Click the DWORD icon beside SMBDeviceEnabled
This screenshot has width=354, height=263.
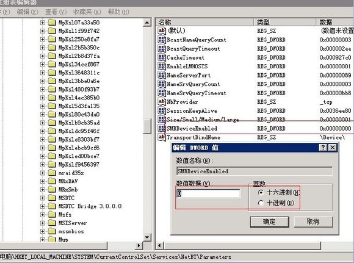162,129
